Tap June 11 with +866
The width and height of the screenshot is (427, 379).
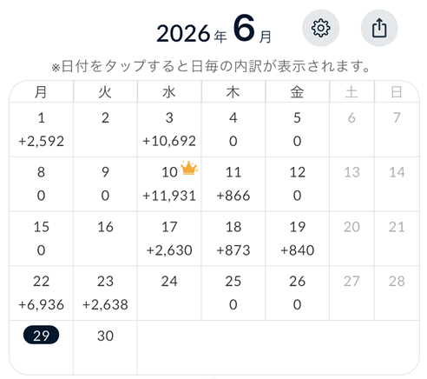(233, 184)
